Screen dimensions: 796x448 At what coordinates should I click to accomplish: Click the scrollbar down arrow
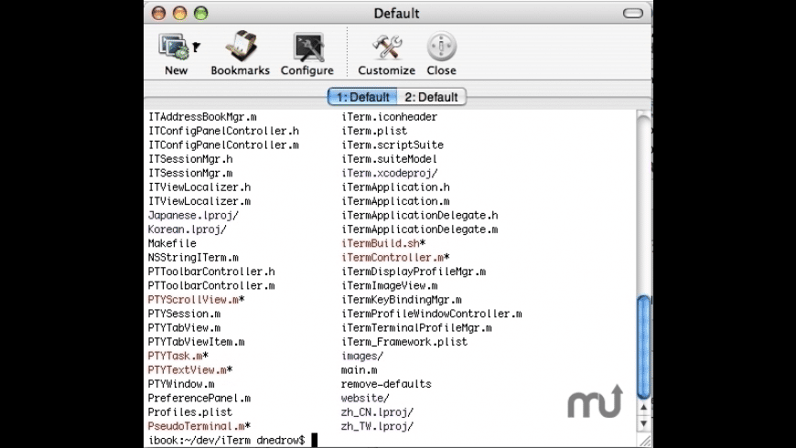(644, 423)
